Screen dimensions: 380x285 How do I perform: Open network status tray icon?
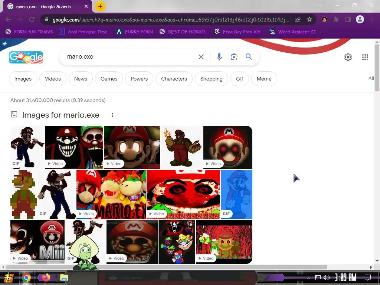click(318, 278)
